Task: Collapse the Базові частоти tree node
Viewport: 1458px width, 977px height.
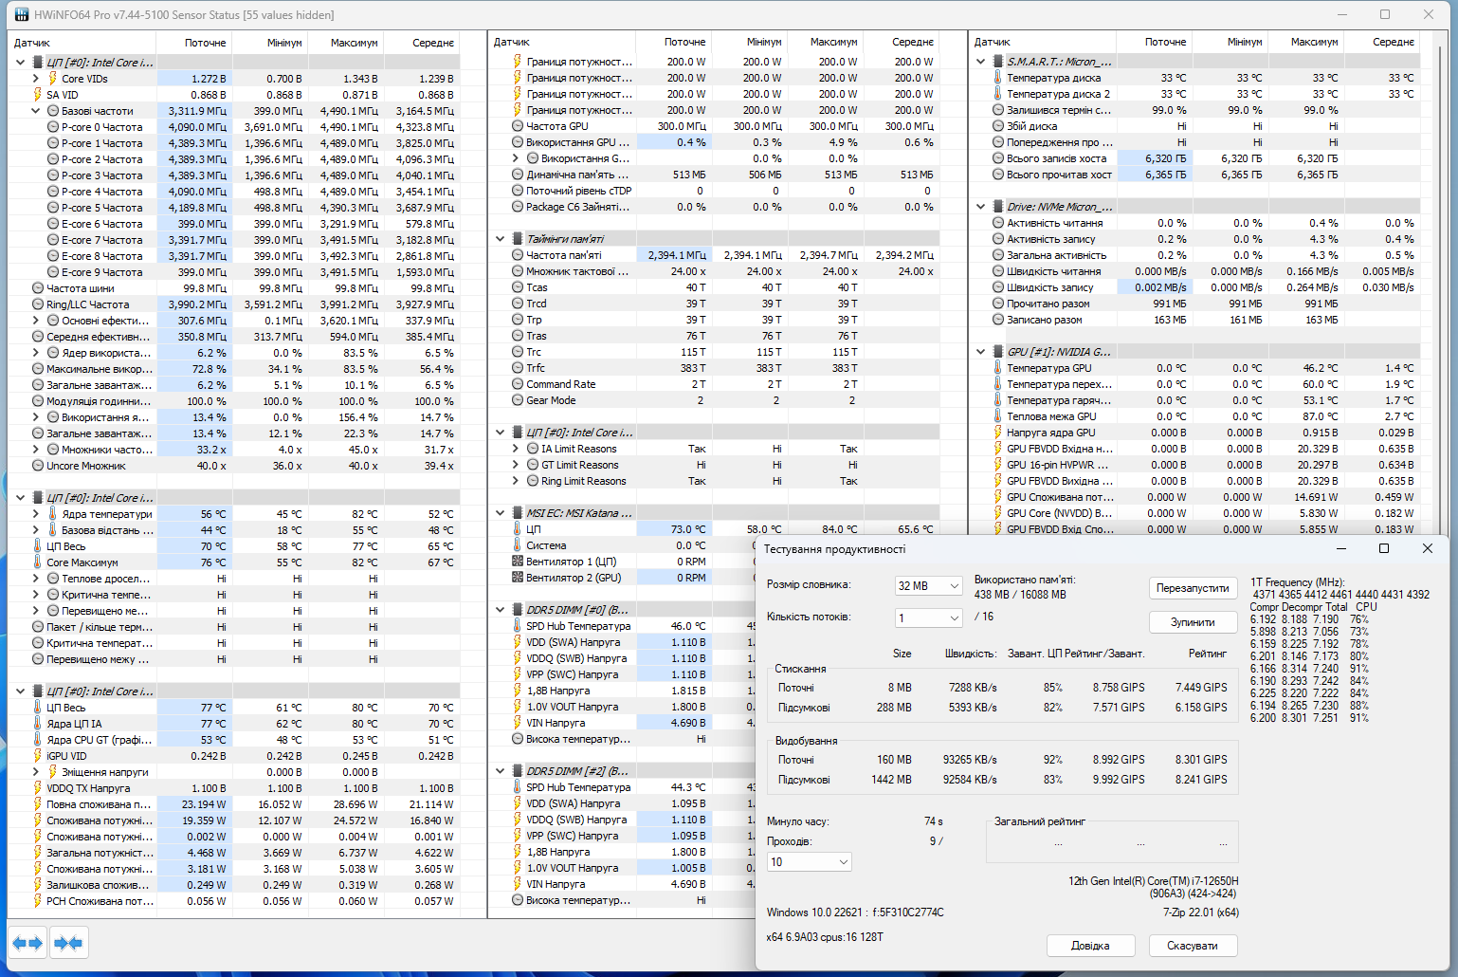Action: coord(36,111)
